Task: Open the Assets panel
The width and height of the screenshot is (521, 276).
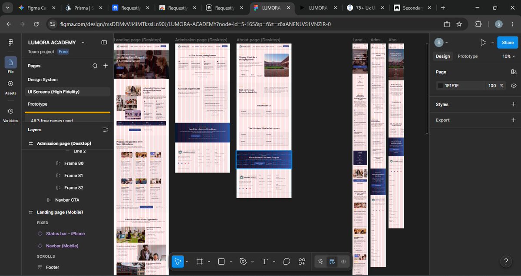Action: click(10, 86)
